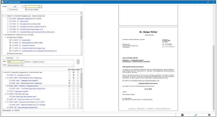Click the lower tree scrollbar down arrow
The height and width of the screenshot is (117, 217).
(x=81, y=108)
